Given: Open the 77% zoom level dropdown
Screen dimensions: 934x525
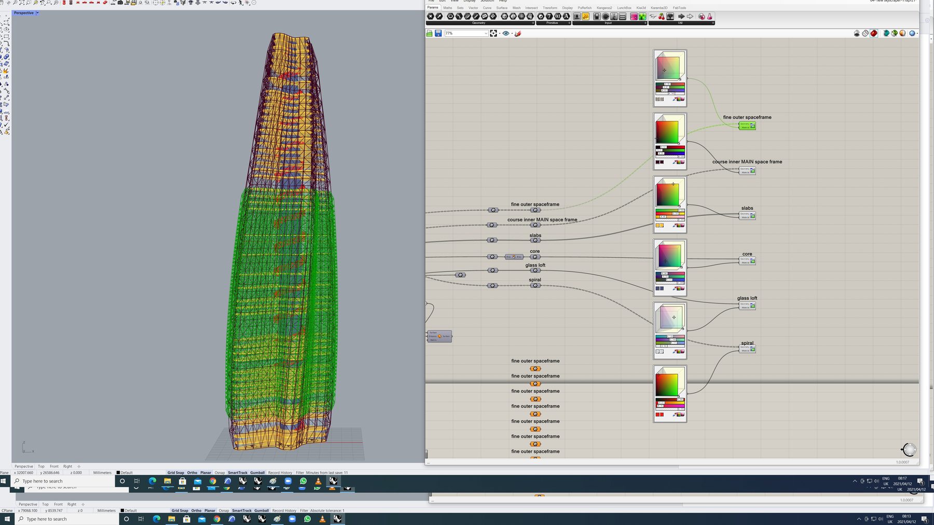Looking at the screenshot, I should click(x=486, y=33).
